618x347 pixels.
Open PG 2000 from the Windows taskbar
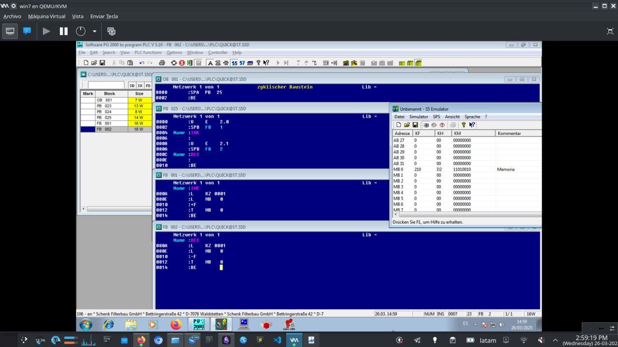(198, 324)
